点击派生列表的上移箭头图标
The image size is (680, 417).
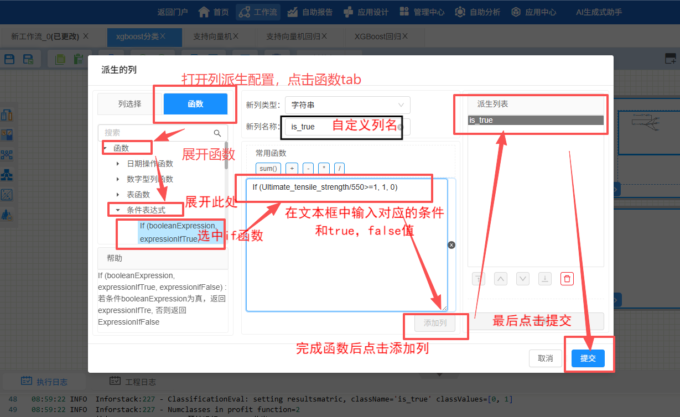tap(500, 278)
